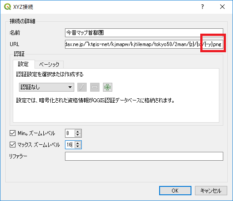Image resolution: width=233 pixels, height=201 pixels.
Task: Select the 設定 tab
Action: (23, 64)
